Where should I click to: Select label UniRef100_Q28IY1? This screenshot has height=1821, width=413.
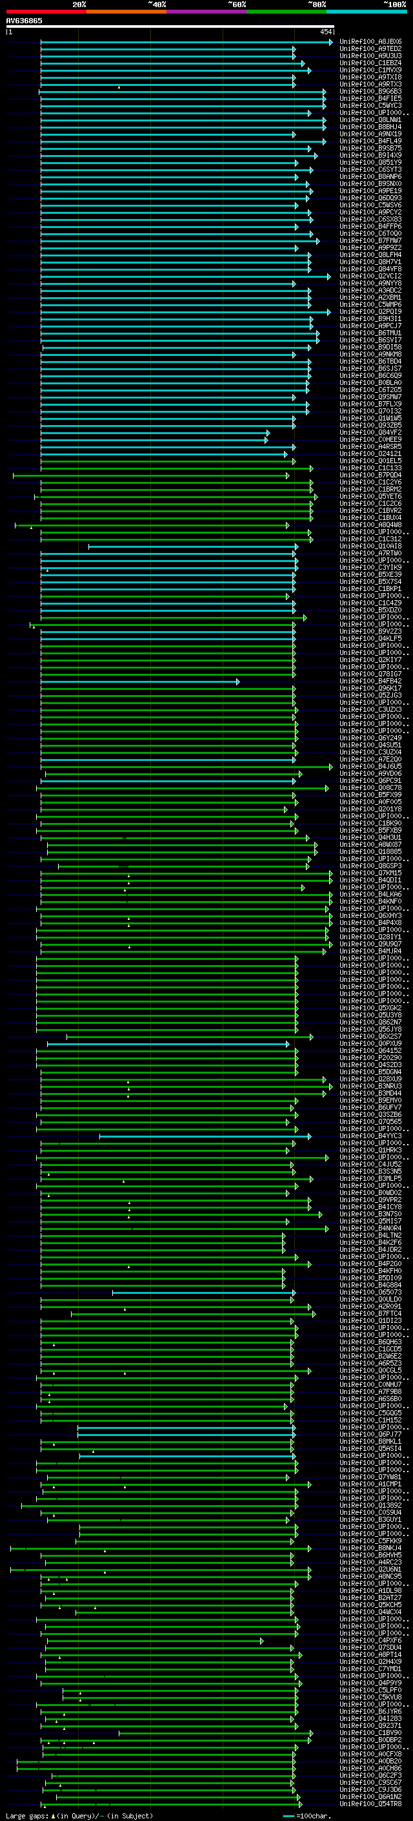click(370, 937)
